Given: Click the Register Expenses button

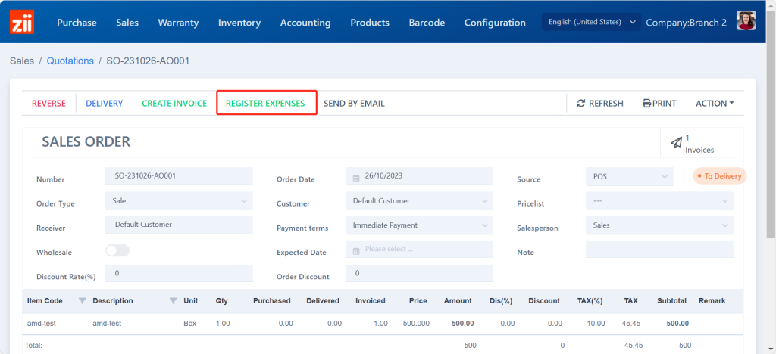Looking at the screenshot, I should (265, 104).
